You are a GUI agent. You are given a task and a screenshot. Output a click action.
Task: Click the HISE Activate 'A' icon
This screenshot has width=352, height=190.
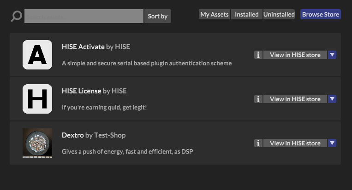(37, 55)
